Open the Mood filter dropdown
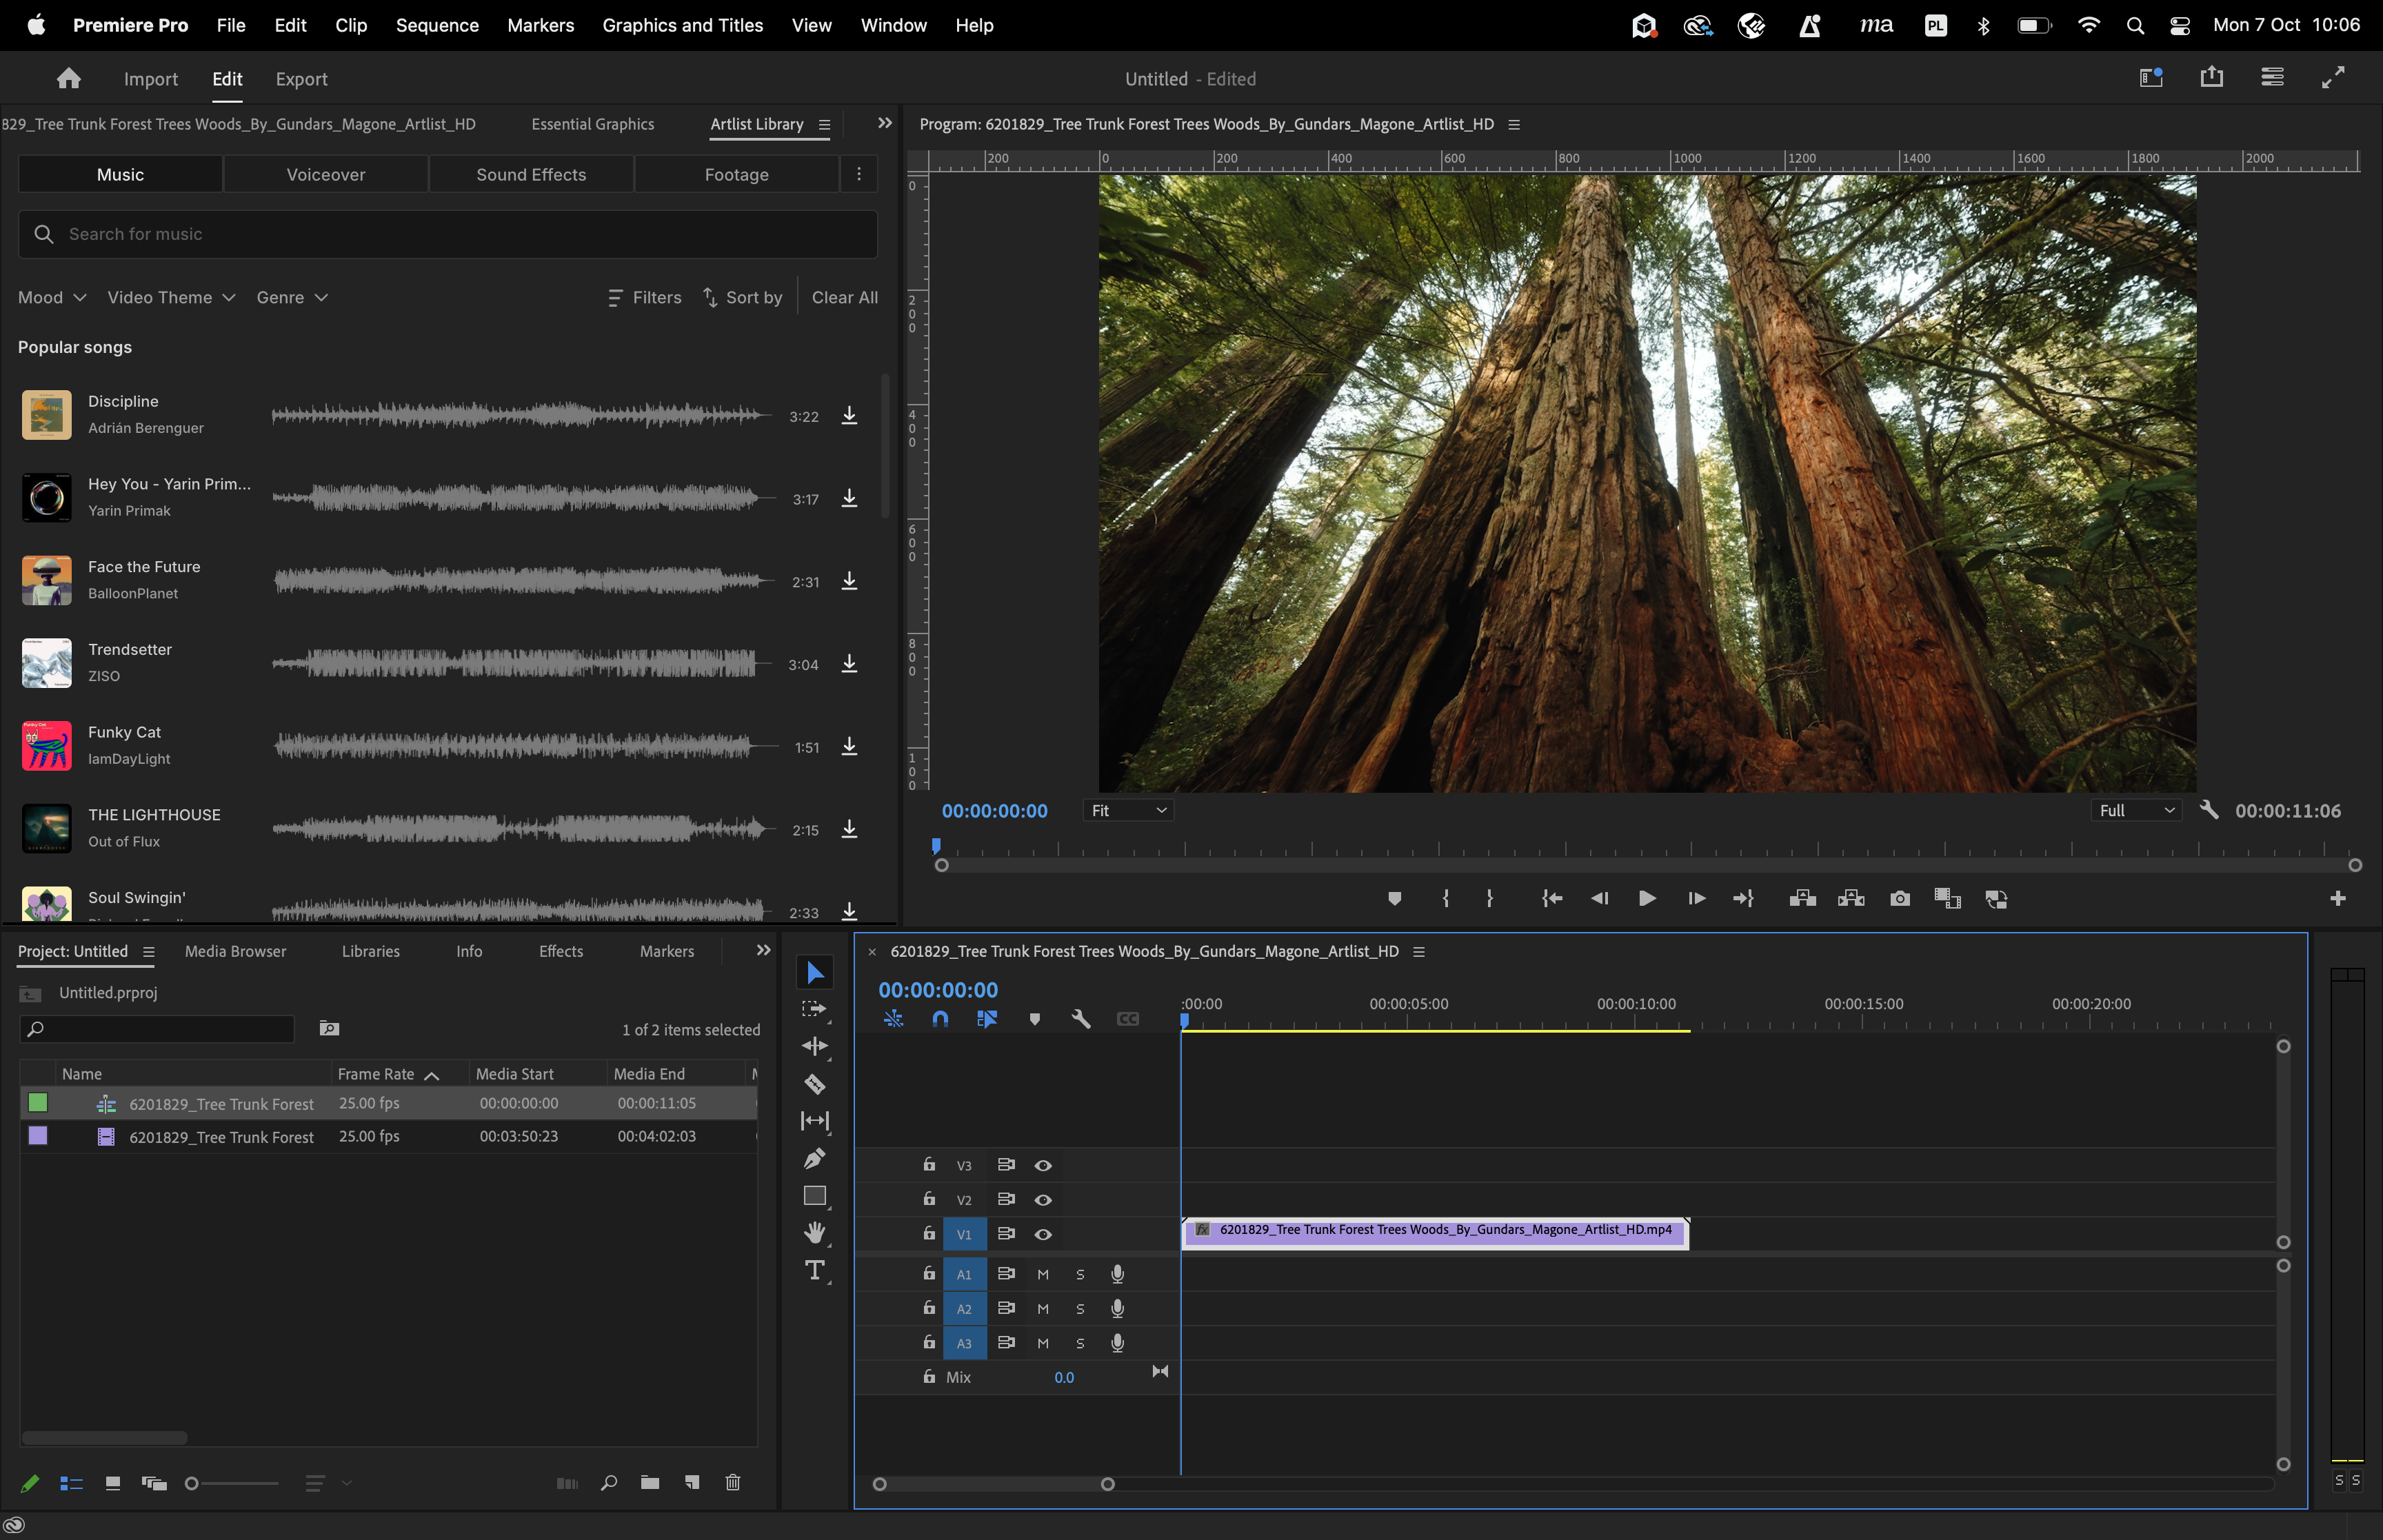2383x1540 pixels. click(52, 297)
